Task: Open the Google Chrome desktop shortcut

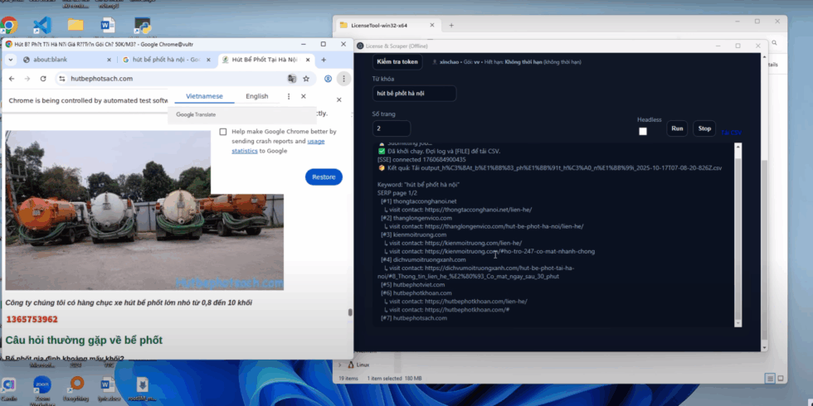Action: pyautogui.click(x=9, y=25)
